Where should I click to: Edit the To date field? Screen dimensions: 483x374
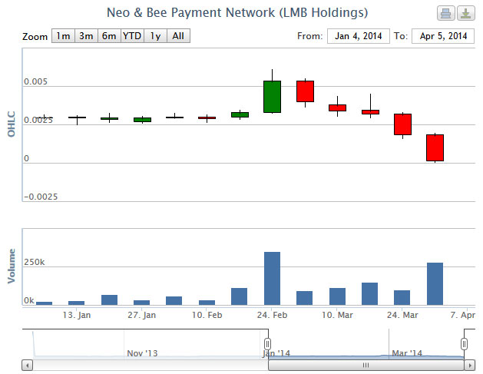[x=443, y=36]
